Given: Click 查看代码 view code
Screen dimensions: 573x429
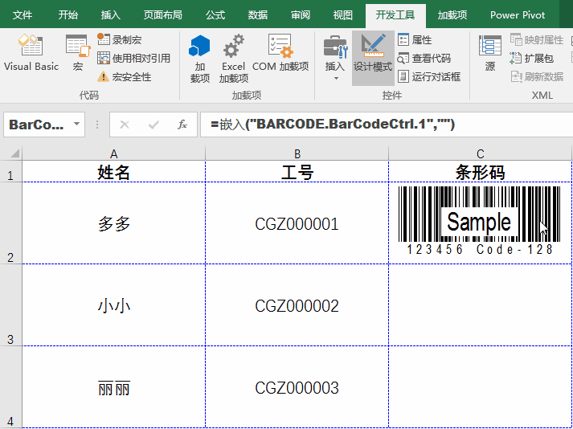Looking at the screenshot, I should coord(424,58).
